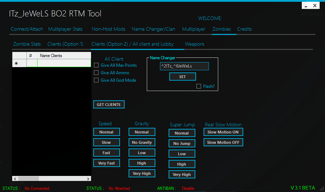Click the GET CLIENTS button
The image size is (325, 192).
[x=109, y=105]
